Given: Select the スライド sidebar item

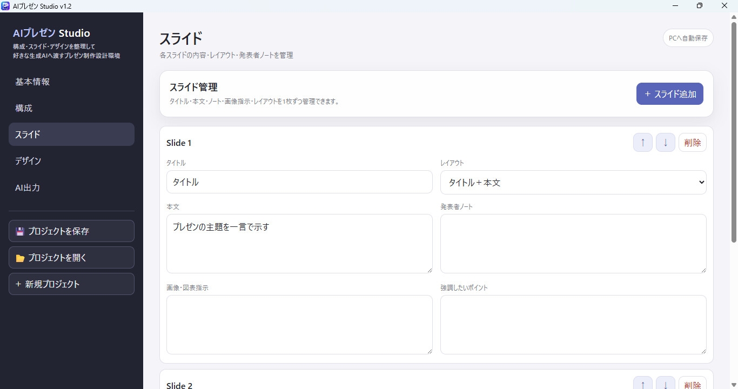Looking at the screenshot, I should 71,135.
